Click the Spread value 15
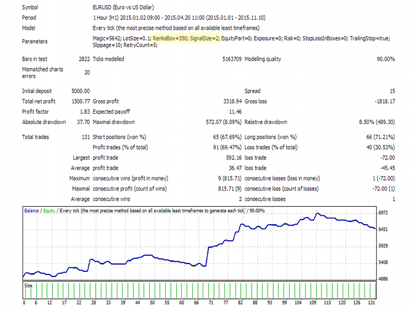This screenshot has width=413, height=310. click(x=391, y=91)
